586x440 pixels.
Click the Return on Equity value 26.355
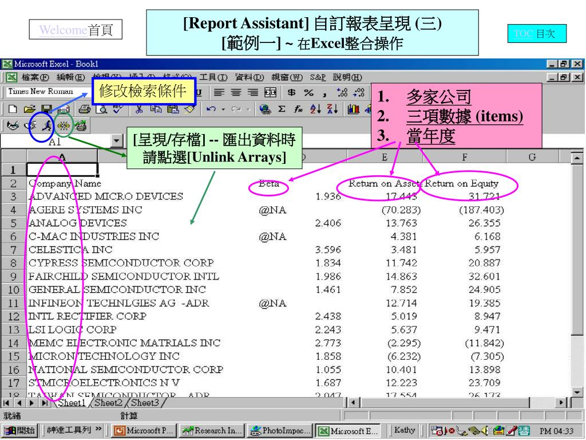(484, 223)
